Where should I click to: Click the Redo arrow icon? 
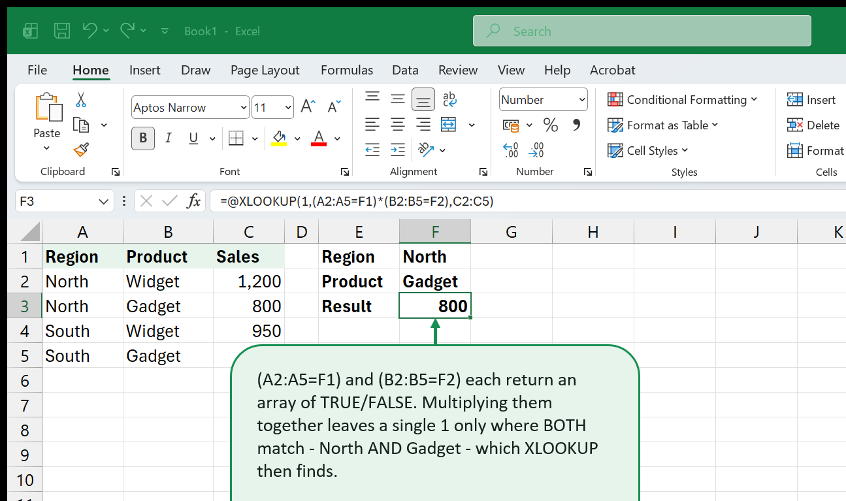coord(127,30)
